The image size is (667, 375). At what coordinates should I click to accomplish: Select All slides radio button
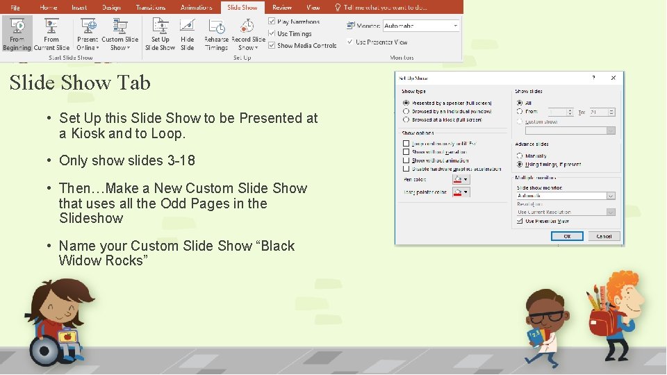(x=520, y=103)
